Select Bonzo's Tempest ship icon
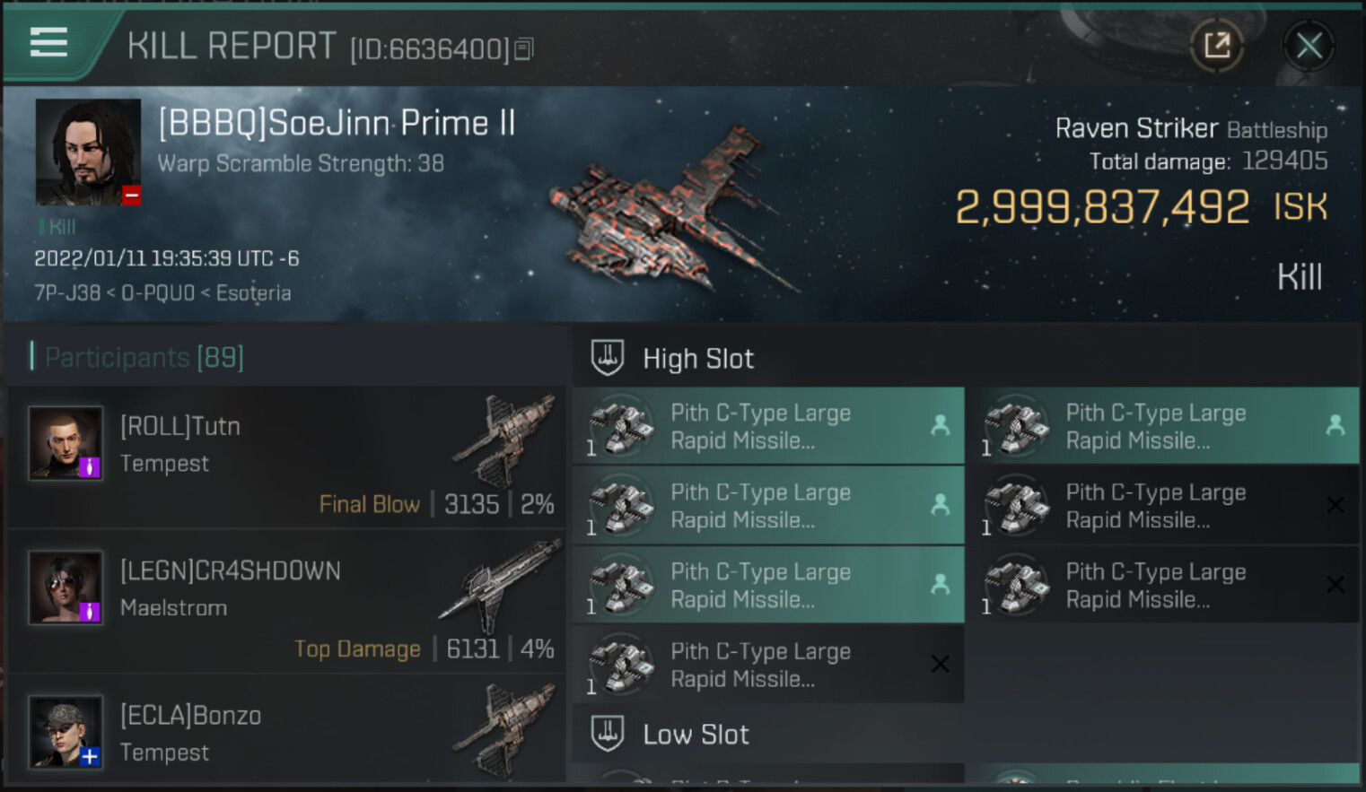Screen dimensions: 1366x792 (507, 727)
